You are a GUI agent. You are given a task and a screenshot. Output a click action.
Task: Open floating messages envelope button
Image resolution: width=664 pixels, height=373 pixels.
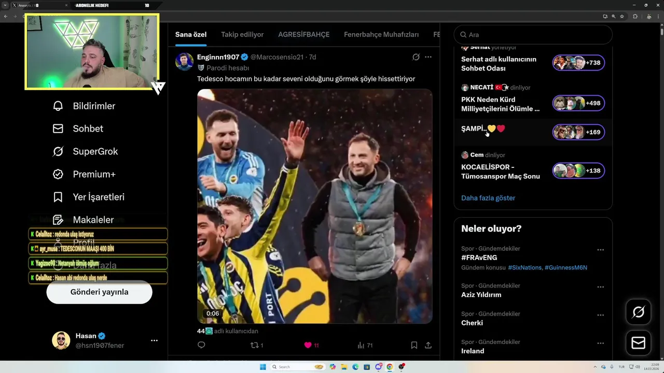(639, 343)
